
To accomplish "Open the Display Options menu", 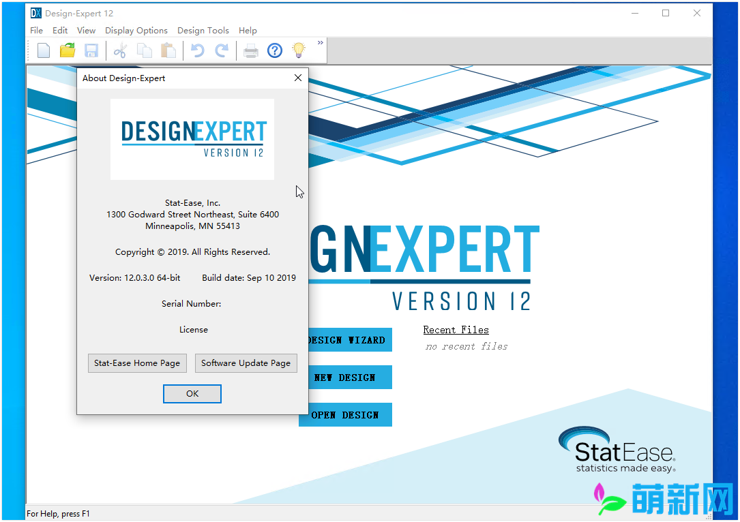I will [x=136, y=30].
